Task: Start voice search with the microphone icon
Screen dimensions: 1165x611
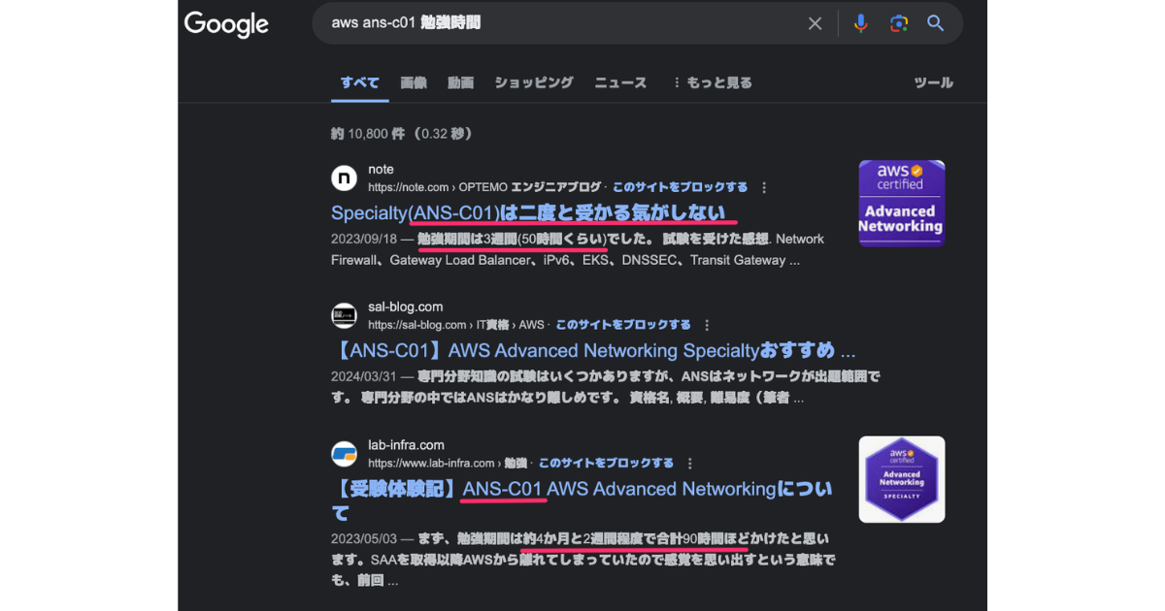Action: [x=860, y=23]
